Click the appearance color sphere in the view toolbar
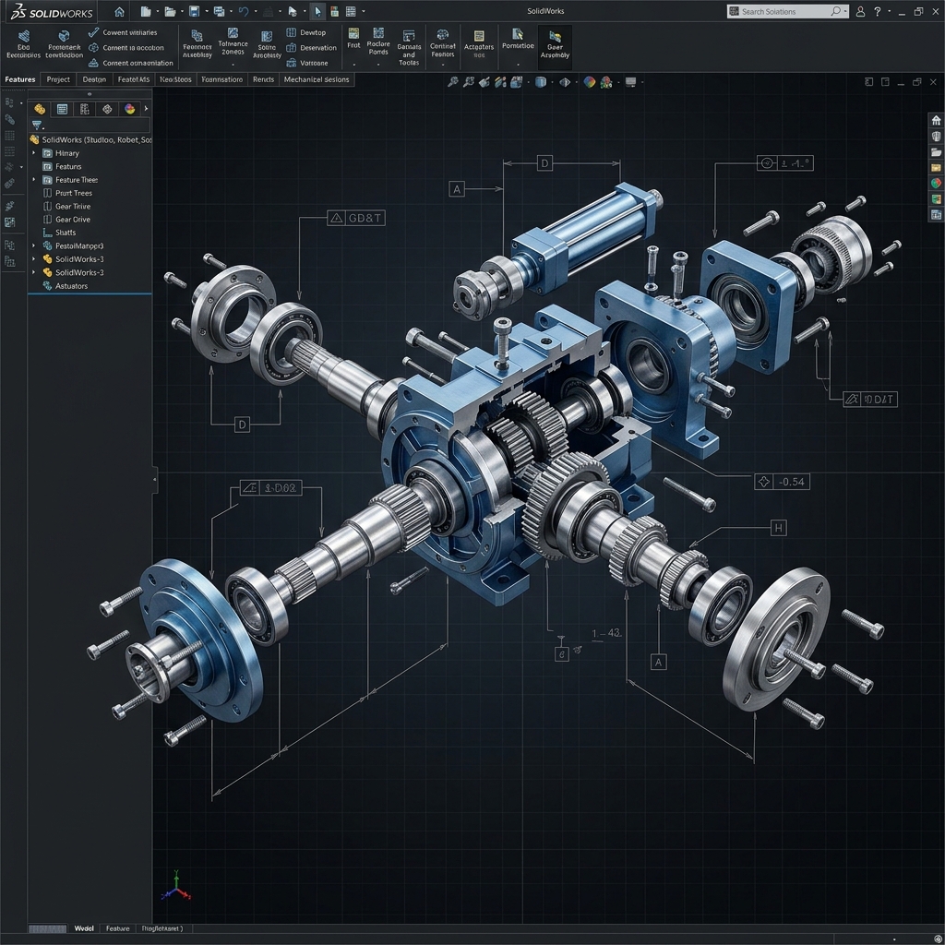The image size is (945, 945). point(590,82)
